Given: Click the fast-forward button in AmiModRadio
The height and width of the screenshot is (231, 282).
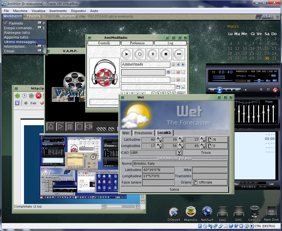Looking at the screenshot, I should coord(179,54).
